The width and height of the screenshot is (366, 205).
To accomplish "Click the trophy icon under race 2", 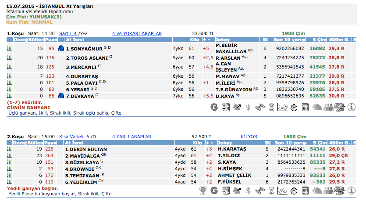I will pyautogui.click(x=203, y=190).
